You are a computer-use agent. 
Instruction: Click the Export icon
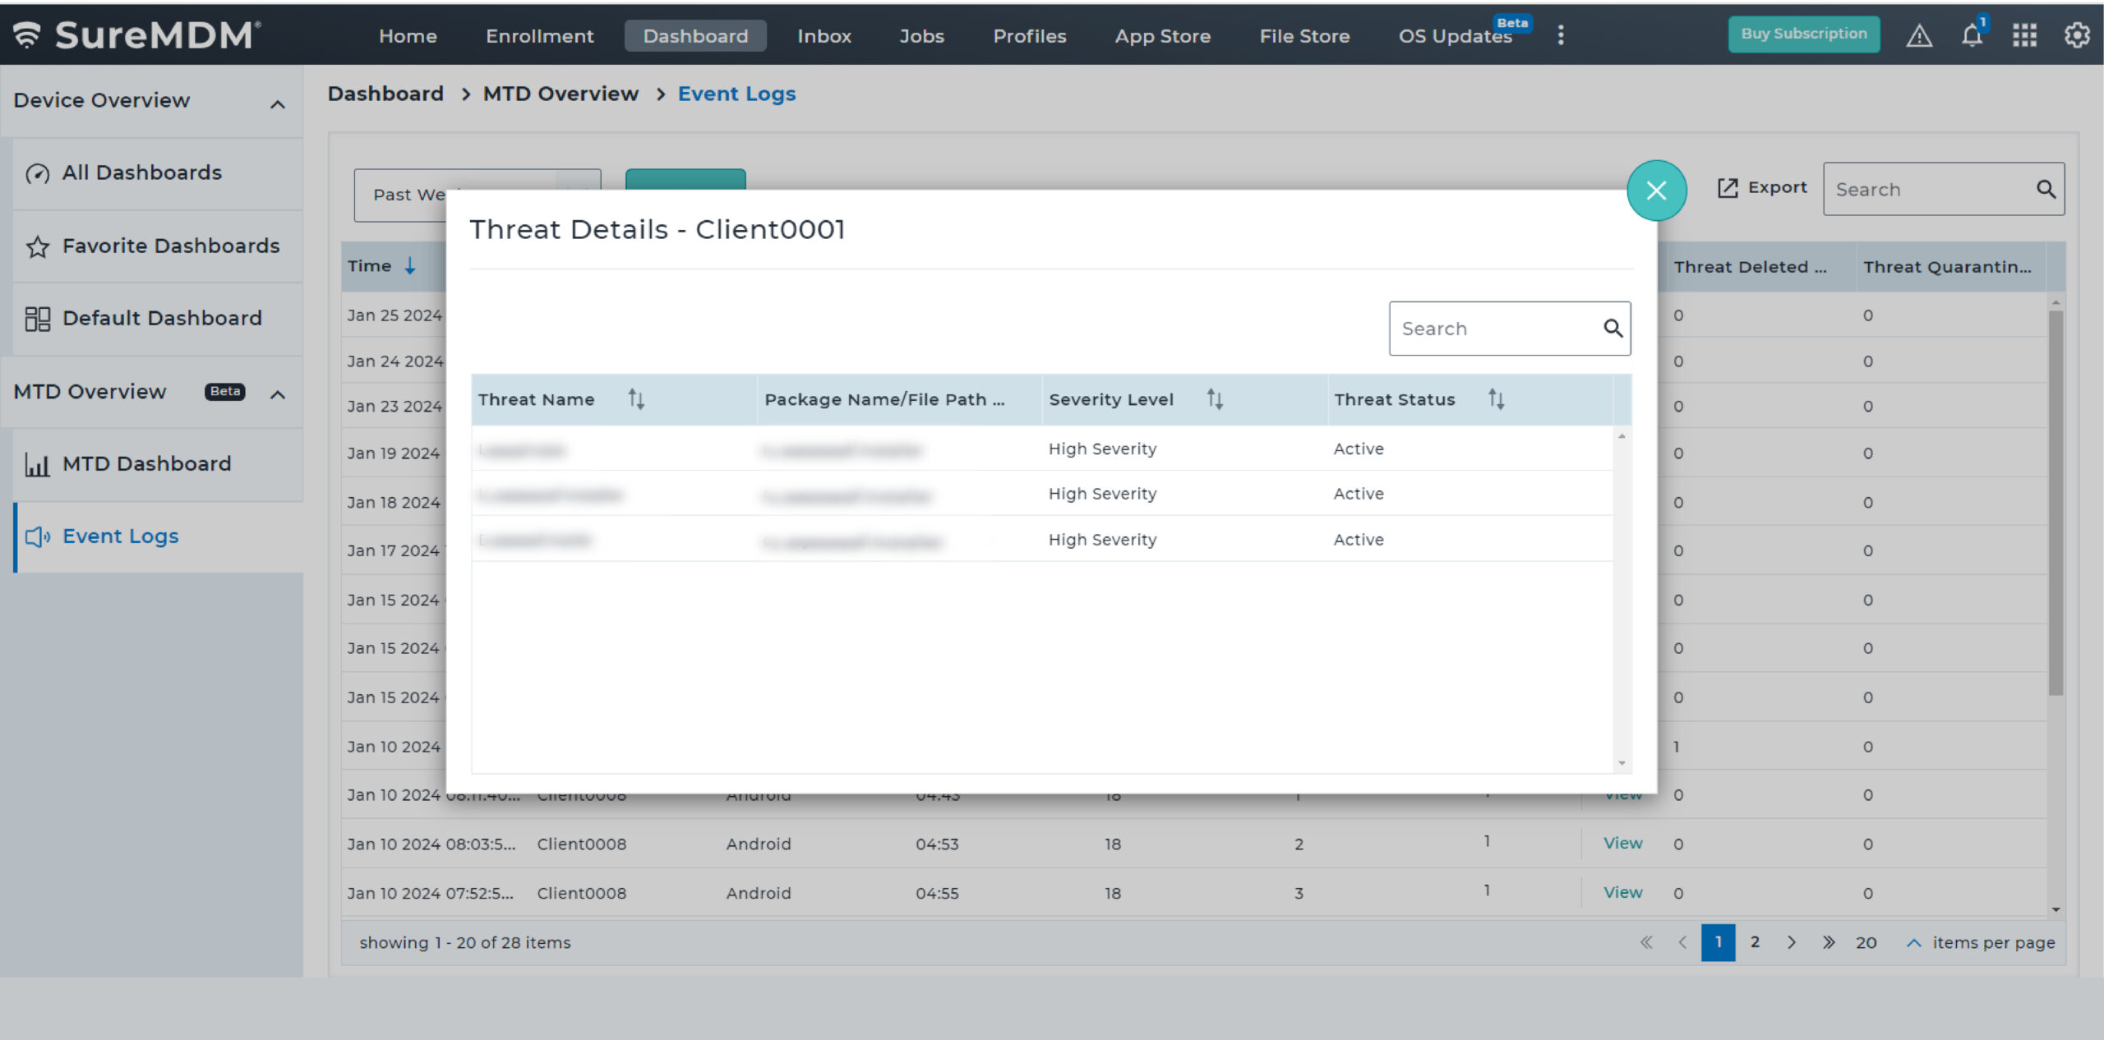(1728, 188)
